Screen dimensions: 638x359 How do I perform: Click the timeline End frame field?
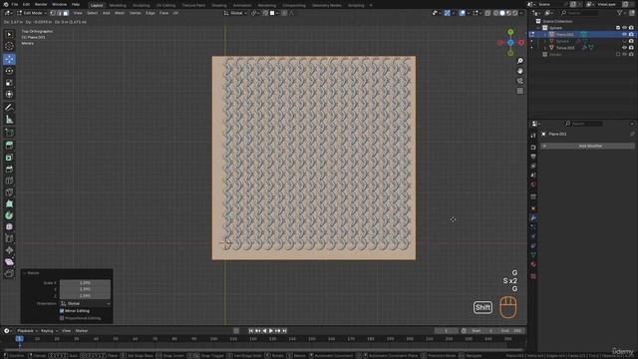[x=511, y=331]
